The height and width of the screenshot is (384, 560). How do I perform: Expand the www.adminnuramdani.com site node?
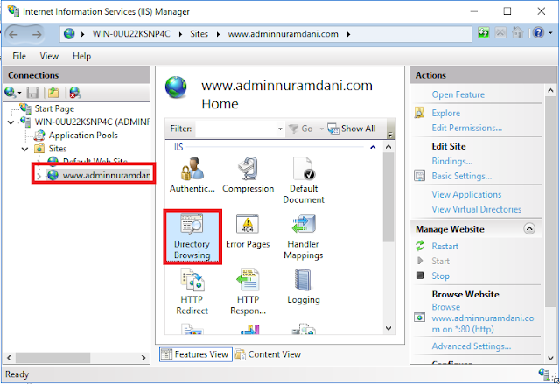tap(38, 176)
